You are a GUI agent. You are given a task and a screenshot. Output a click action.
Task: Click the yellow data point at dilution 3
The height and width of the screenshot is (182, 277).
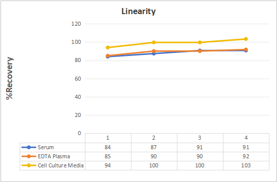[200, 42]
